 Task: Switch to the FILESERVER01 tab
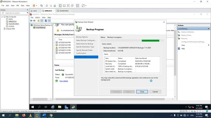pos(64,11)
